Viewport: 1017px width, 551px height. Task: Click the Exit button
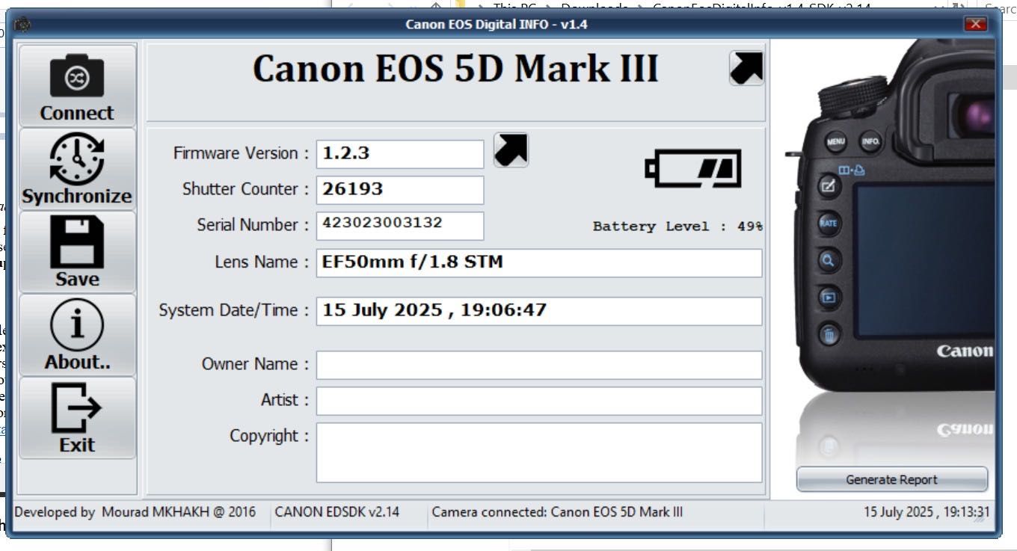point(78,417)
